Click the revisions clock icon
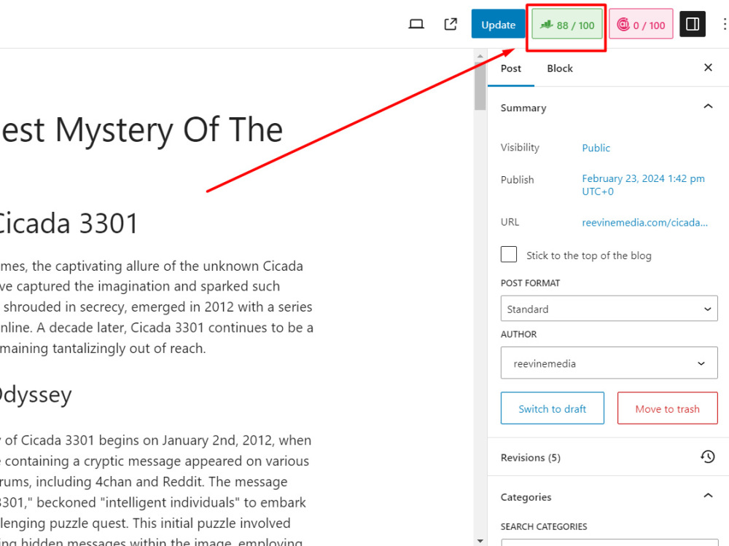 coord(708,457)
